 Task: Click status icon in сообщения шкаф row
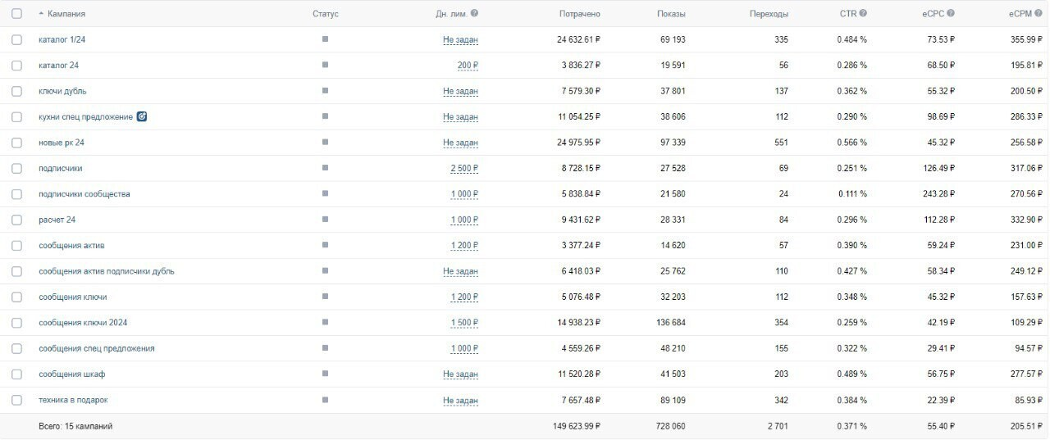coord(325,374)
